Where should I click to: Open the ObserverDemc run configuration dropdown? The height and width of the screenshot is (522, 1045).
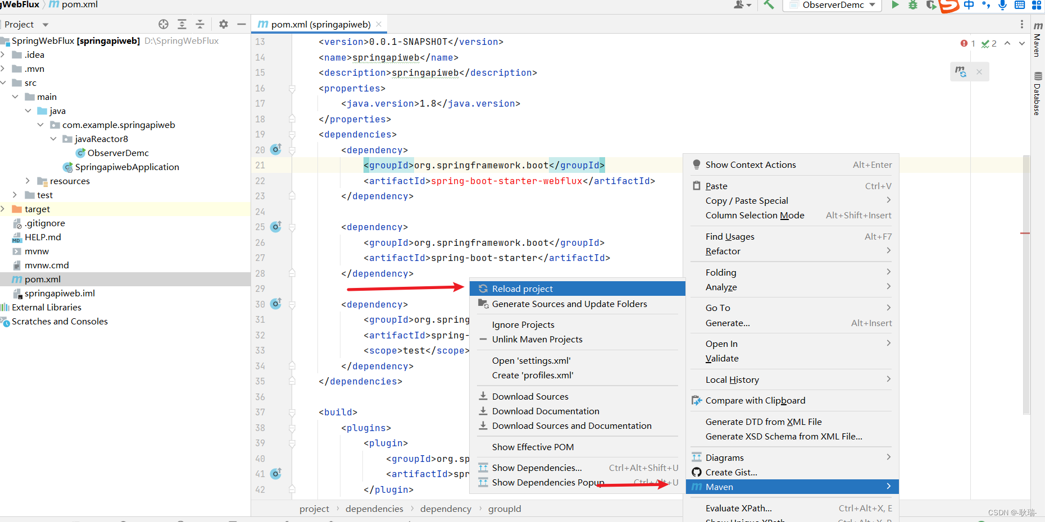[834, 5]
